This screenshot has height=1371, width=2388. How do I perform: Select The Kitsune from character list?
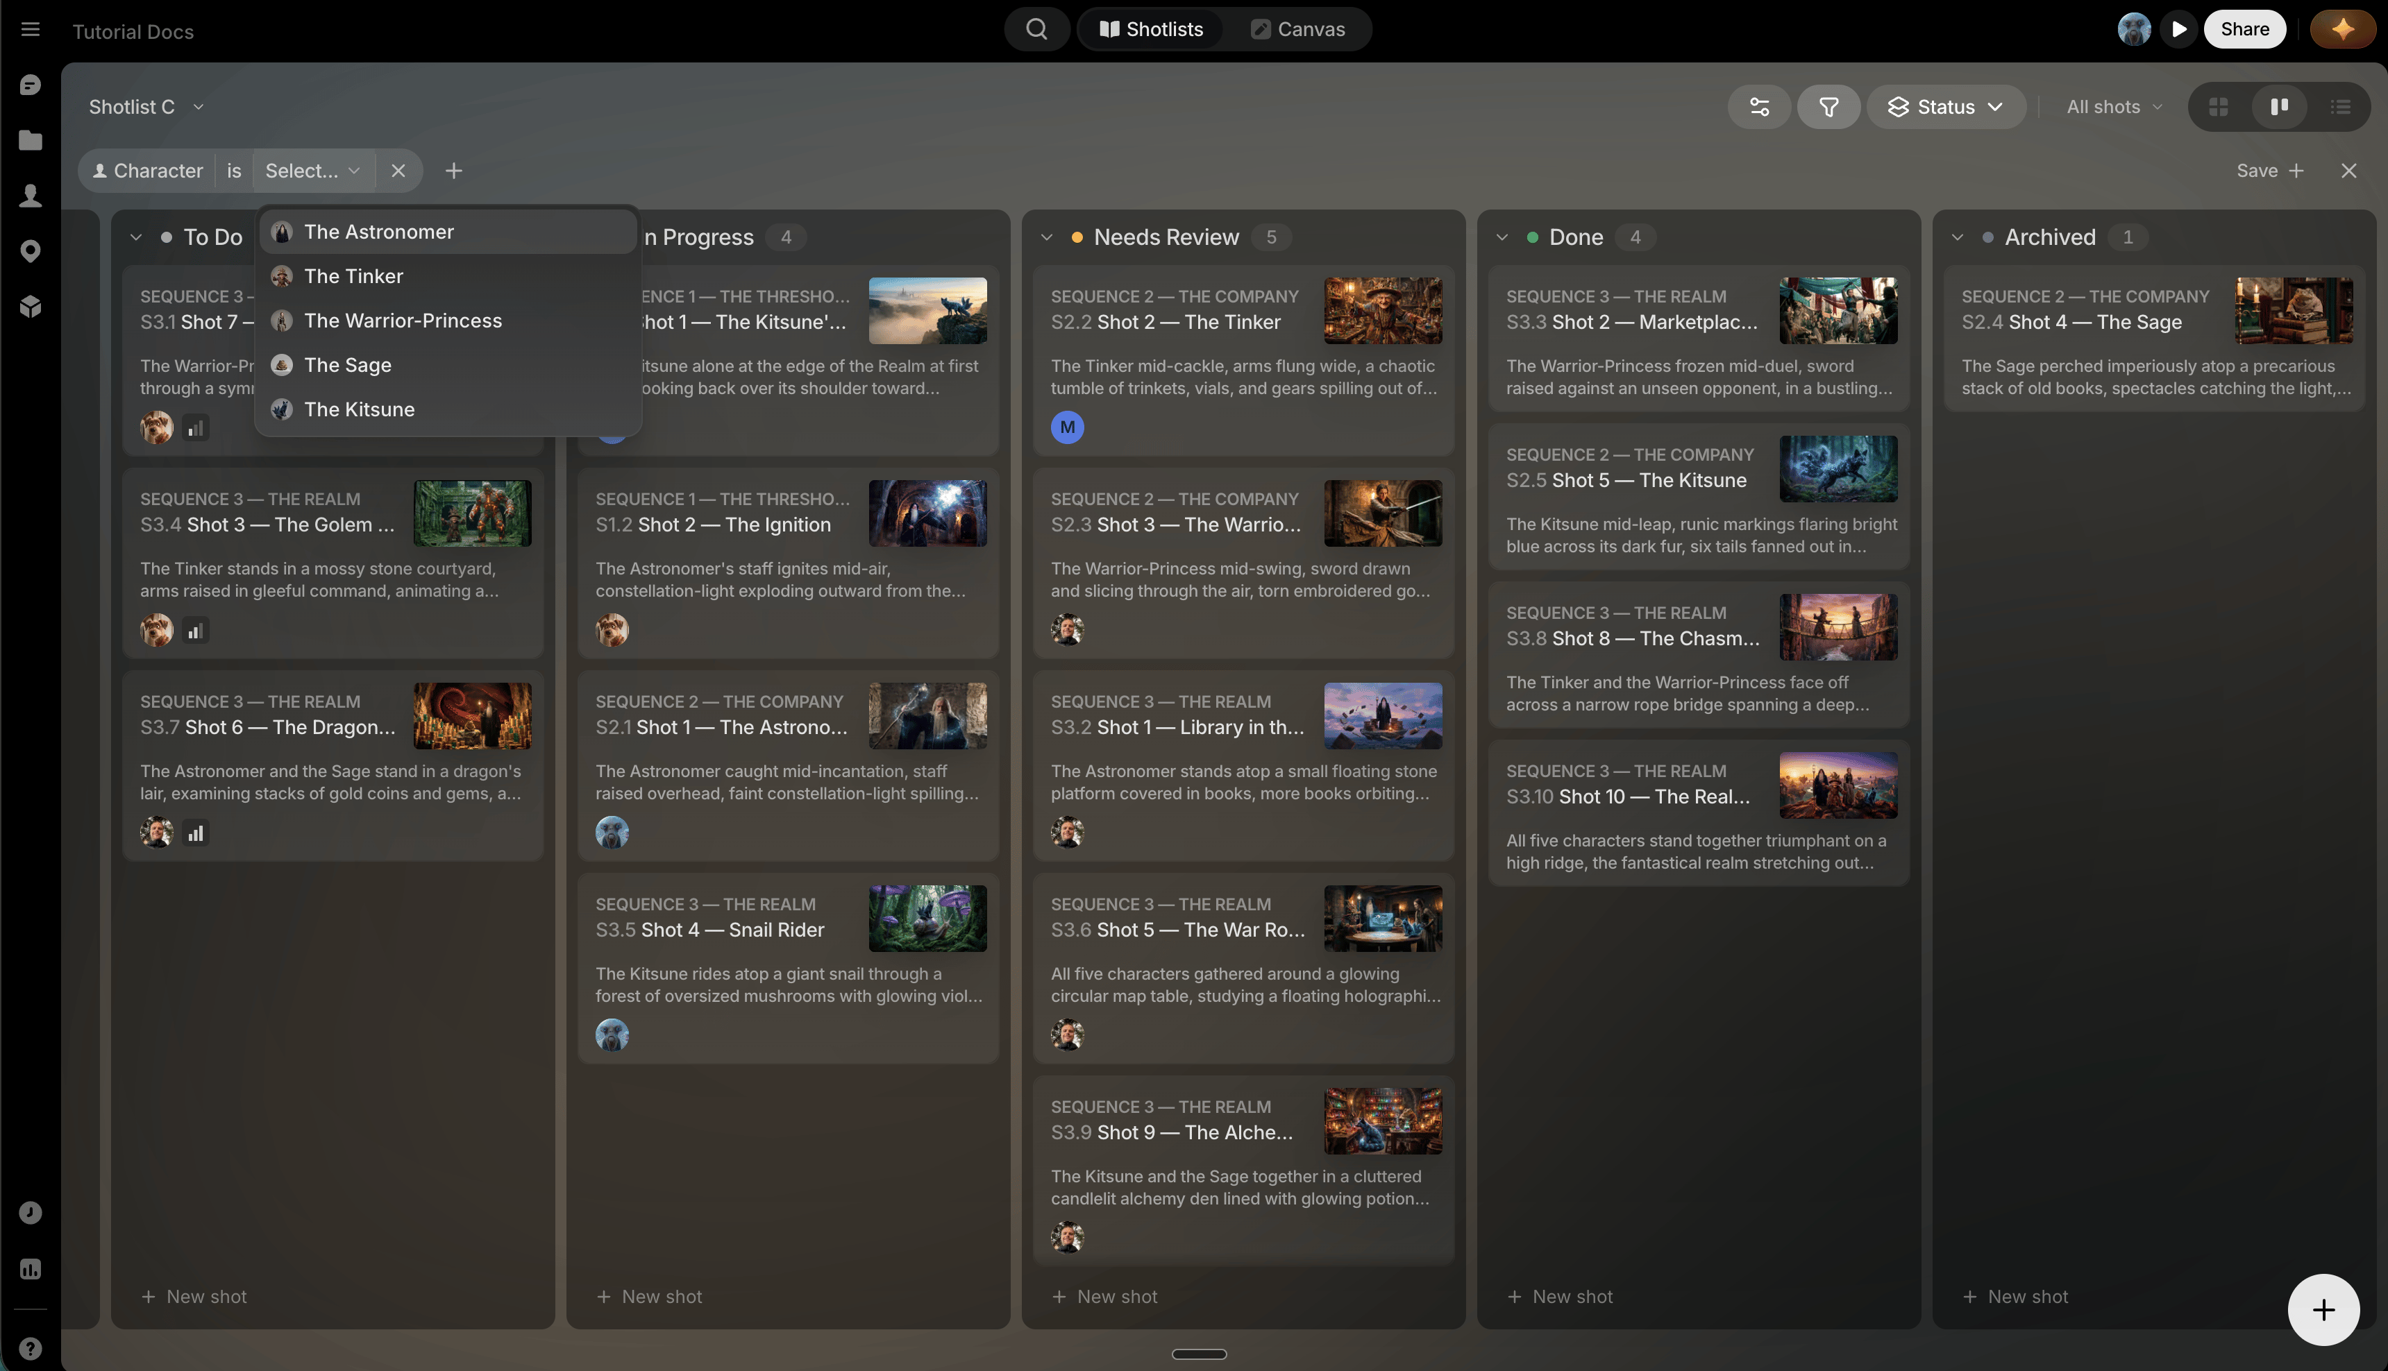coord(448,409)
